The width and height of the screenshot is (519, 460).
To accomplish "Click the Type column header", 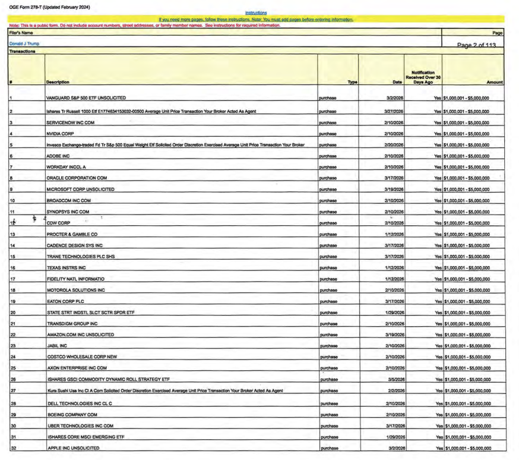I will 353,82.
